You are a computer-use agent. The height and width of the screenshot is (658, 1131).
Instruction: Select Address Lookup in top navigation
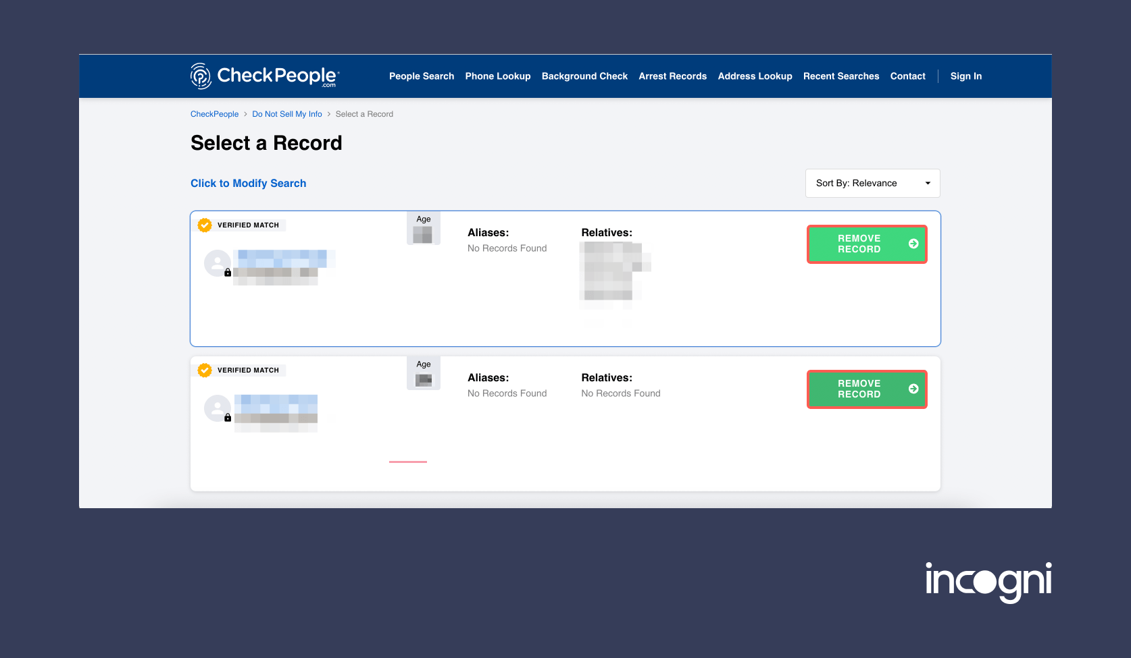coord(755,76)
